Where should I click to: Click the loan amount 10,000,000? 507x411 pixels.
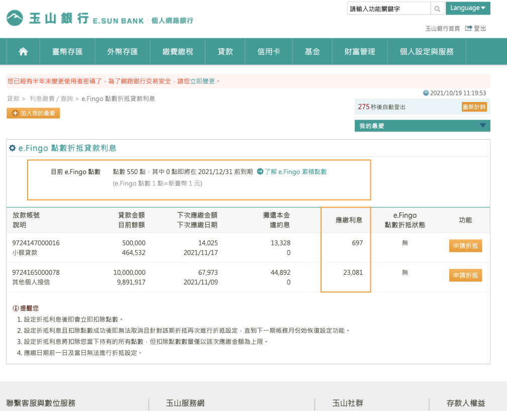(129, 272)
